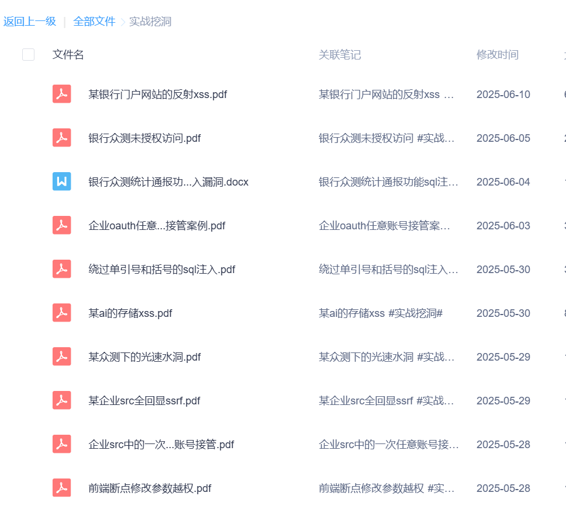Viewport: 566px width, 510px height.
Task: Click the PDF icon for 银行众测未授权访问.pdf
Action: pyautogui.click(x=62, y=137)
